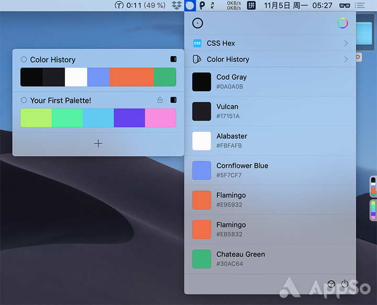Activate the color picker crosshair icon

[197, 24]
